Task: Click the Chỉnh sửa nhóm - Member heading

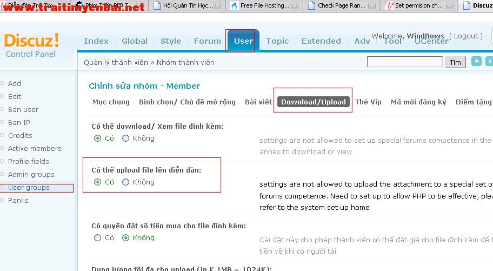Action: (144, 85)
